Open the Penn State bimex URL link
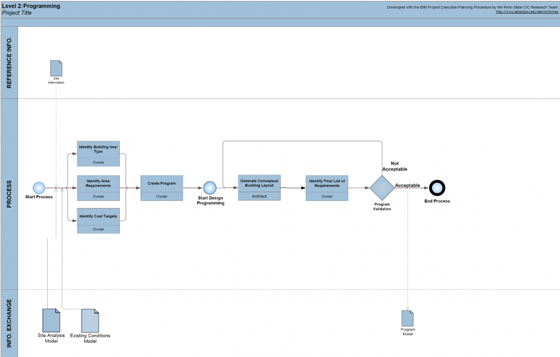This screenshot has width=560, height=357. click(x=527, y=12)
